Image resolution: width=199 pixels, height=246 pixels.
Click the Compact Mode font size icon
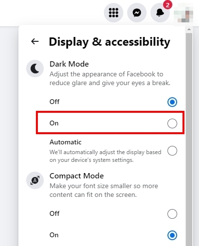coord(35,180)
